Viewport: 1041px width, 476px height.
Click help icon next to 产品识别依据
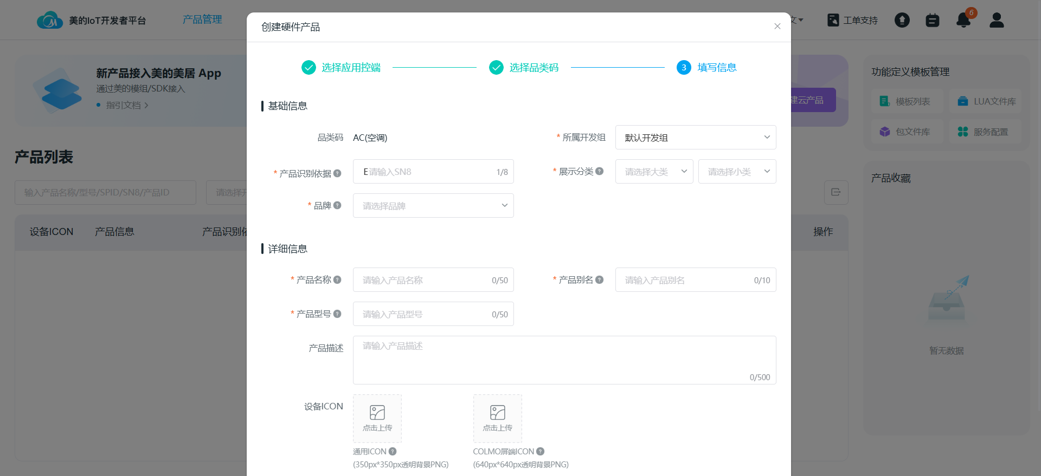coord(337,173)
